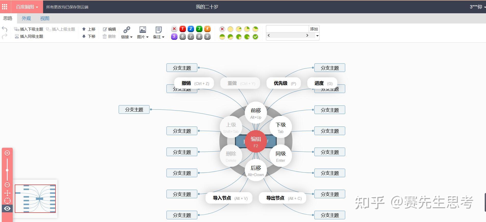
Task: Set priority 9 gray badge
Action: 208,36
